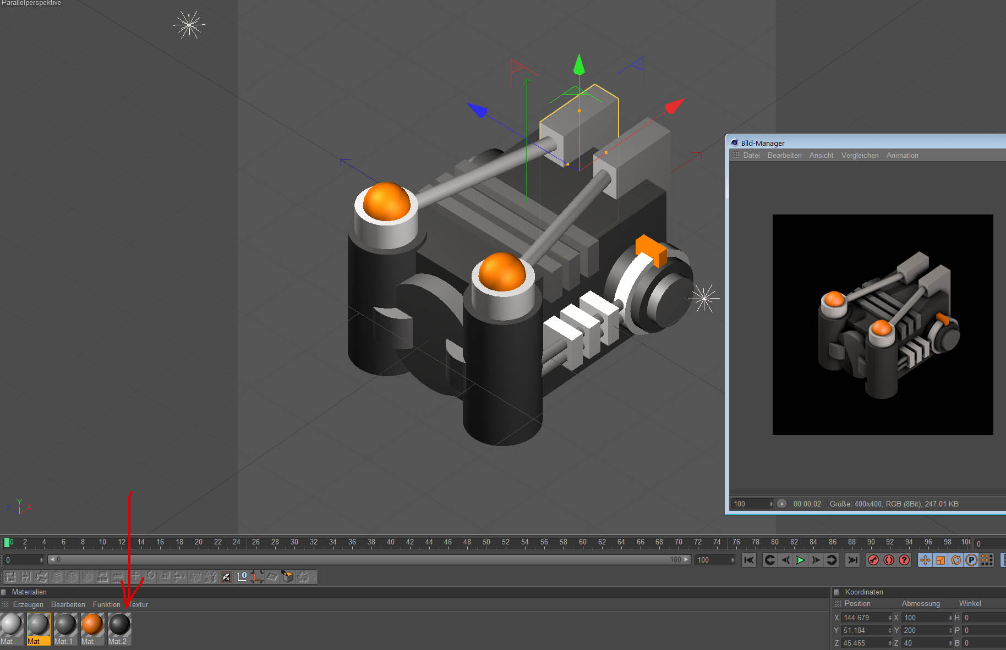Click the Abmessung Y stepper at 200
1006x650 pixels.
[950, 631]
